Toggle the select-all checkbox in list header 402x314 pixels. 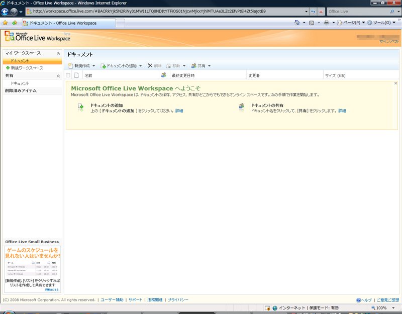(68, 75)
